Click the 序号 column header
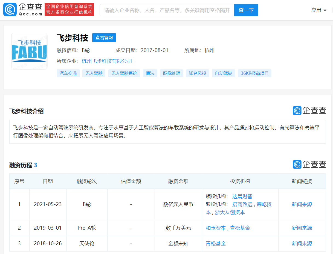This screenshot has height=254, width=333. [19, 181]
